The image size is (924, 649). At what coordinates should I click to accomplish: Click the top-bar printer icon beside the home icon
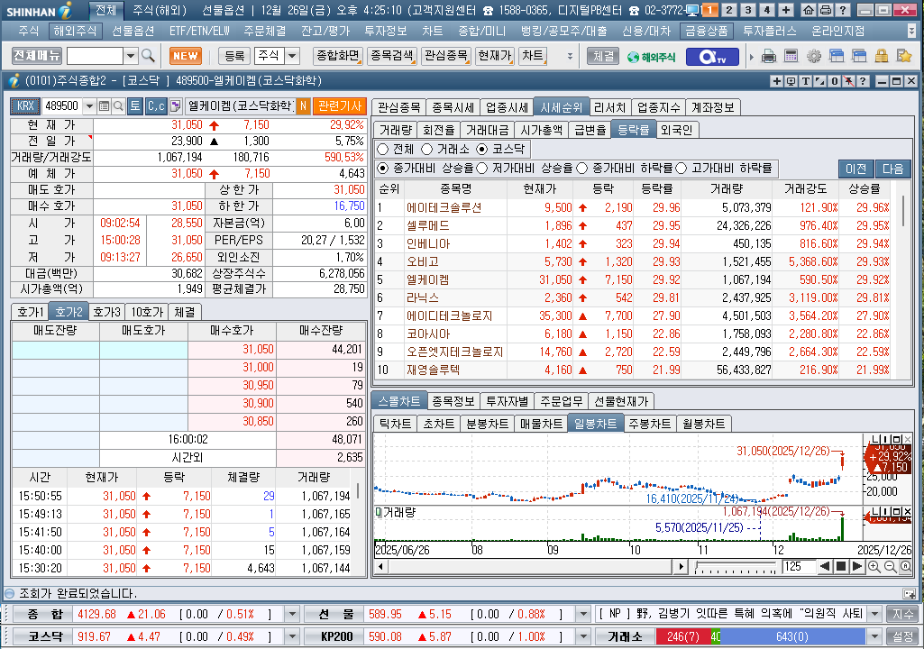(826, 10)
